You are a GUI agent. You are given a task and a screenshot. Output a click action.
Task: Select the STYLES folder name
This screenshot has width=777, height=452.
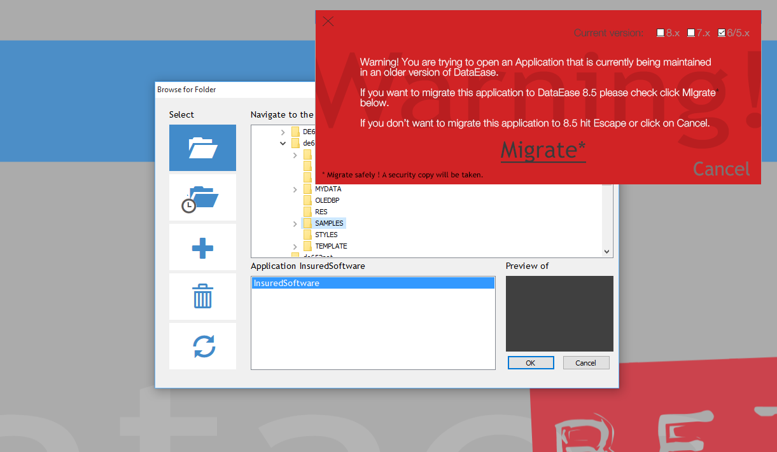pyautogui.click(x=326, y=235)
